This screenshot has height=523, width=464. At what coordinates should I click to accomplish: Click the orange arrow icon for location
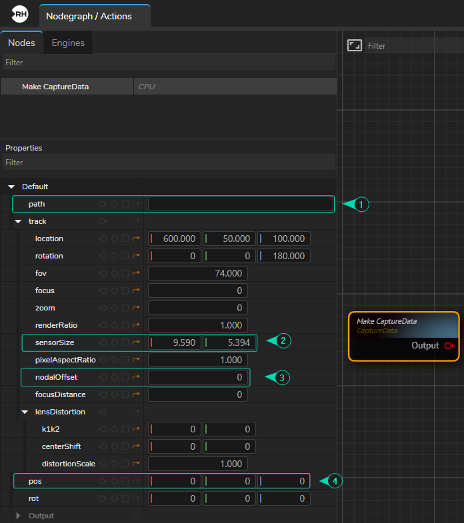pos(137,239)
